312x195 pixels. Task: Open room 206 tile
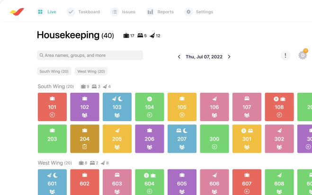[x=150, y=139]
